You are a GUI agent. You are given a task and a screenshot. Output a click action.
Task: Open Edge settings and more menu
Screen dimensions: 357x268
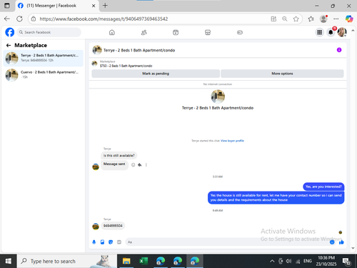[x=336, y=19]
